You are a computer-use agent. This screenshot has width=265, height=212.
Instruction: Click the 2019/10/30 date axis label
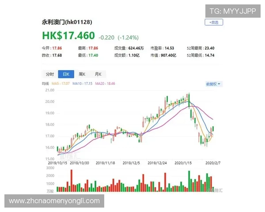pos(79,163)
